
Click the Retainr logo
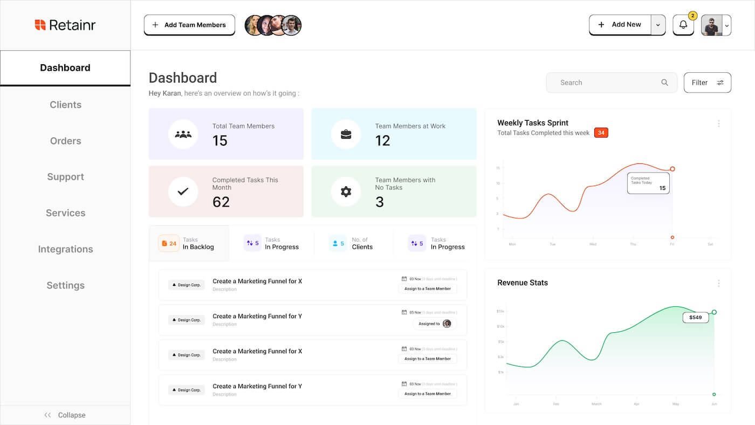pyautogui.click(x=65, y=25)
